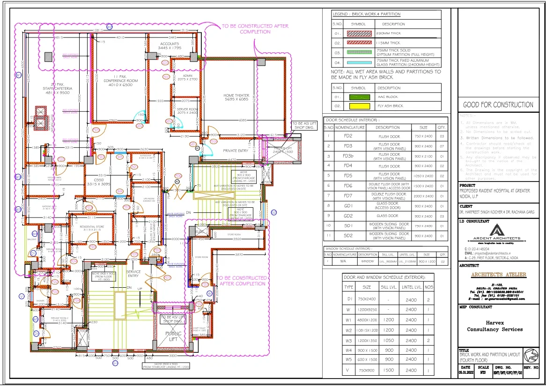Select the 115MM THICK red hatch symbol
This screenshot has height=386, width=546.
pyautogui.click(x=359, y=43)
